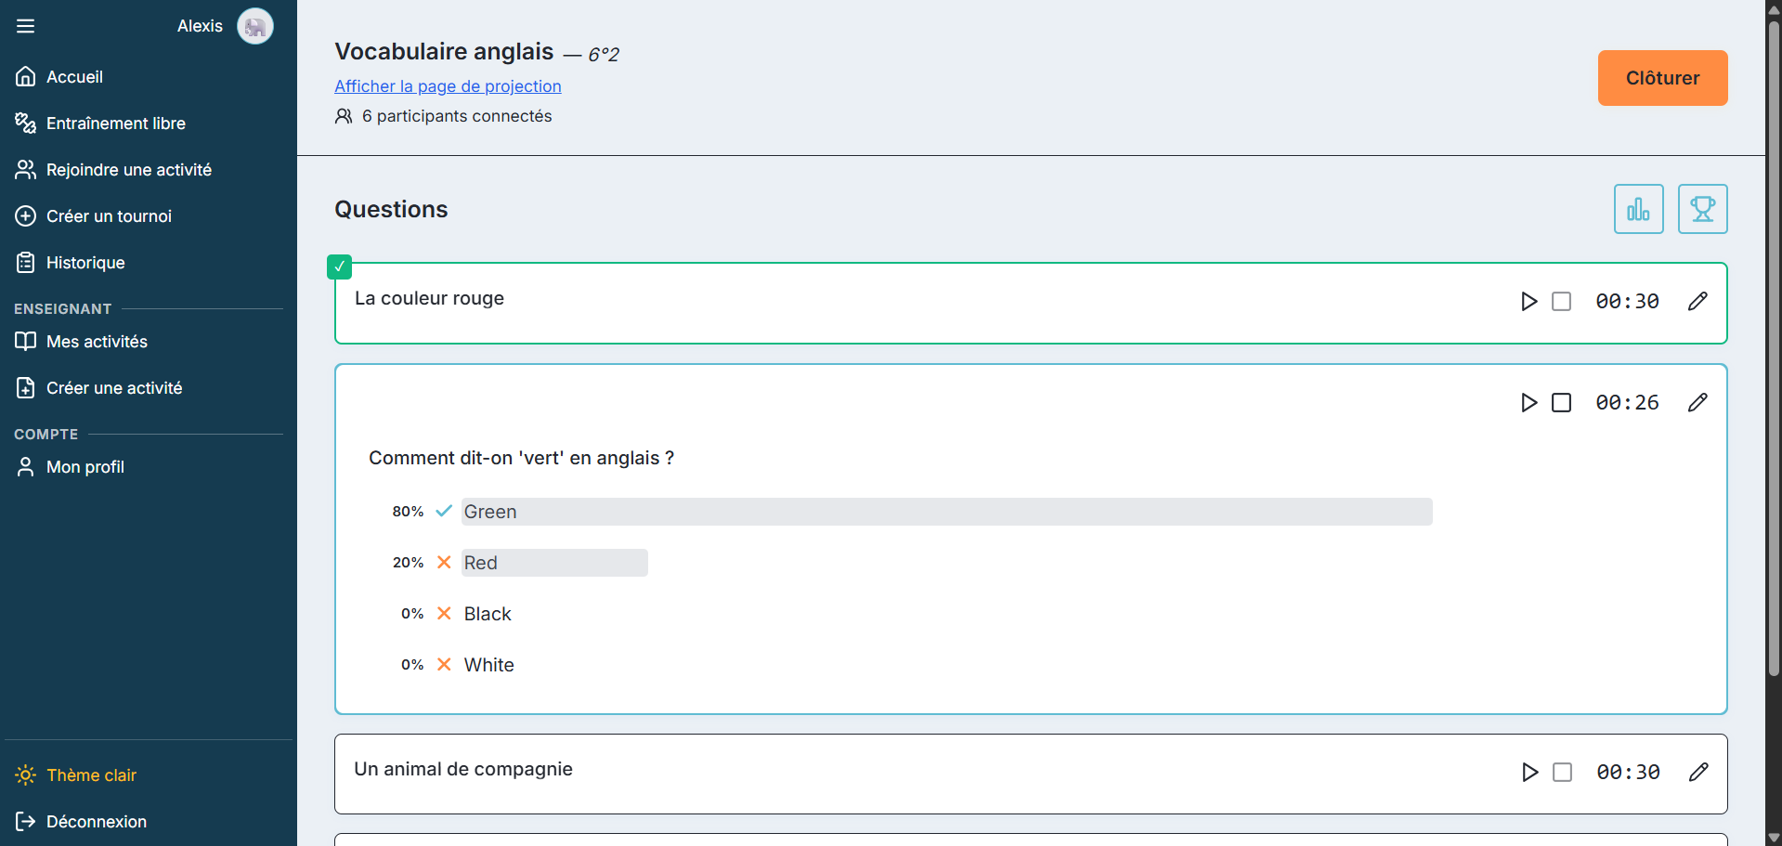Click the participants icon near connection count
Viewport: 1782px width, 846px height.
[x=343, y=116]
